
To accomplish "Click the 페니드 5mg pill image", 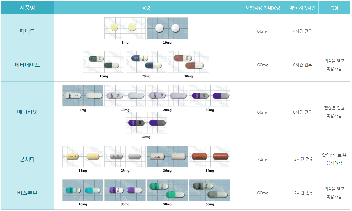I will click(x=125, y=28).
